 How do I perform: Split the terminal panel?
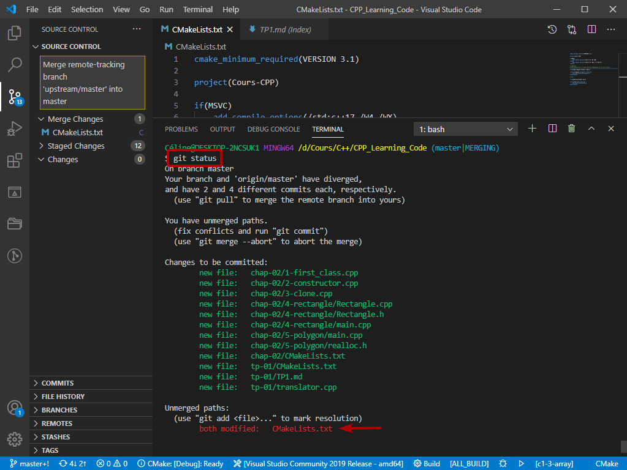click(552, 129)
